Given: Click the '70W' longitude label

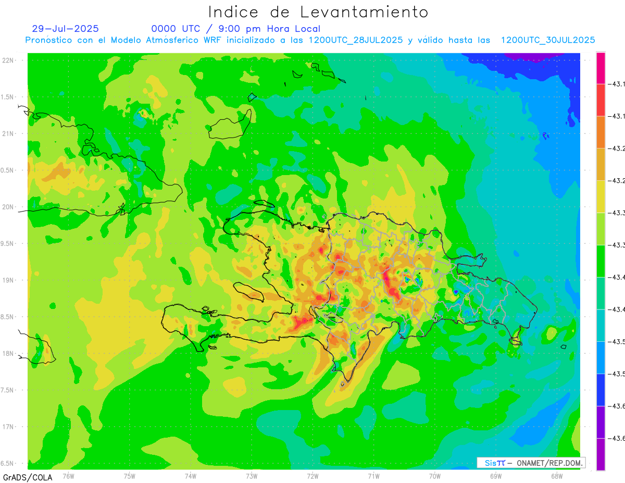Looking at the screenshot, I should (435, 476).
